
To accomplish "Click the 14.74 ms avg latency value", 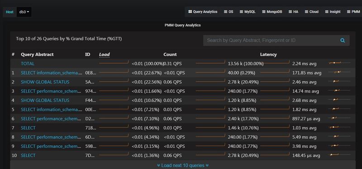I will pos(306,91).
